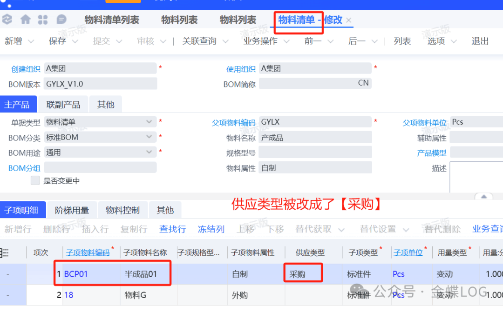
Task: Open the four-square apps menu icon
Action: tap(43, 20)
